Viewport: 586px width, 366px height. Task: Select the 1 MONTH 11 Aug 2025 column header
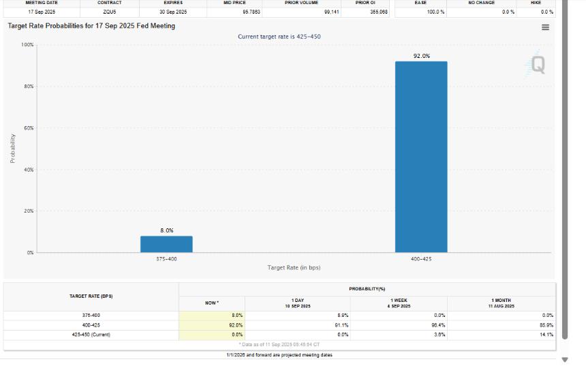tap(501, 303)
